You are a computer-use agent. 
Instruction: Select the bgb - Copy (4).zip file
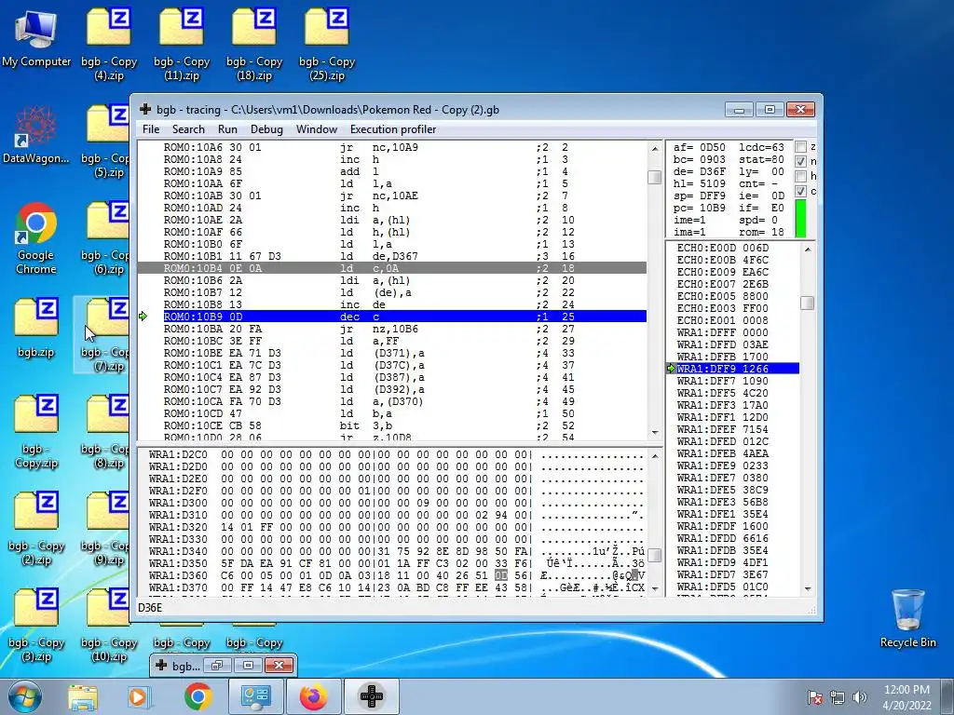point(109,44)
